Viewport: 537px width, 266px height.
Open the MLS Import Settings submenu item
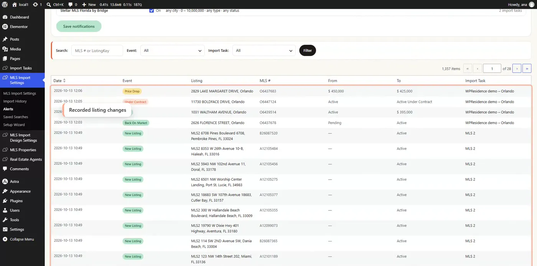coord(20,93)
